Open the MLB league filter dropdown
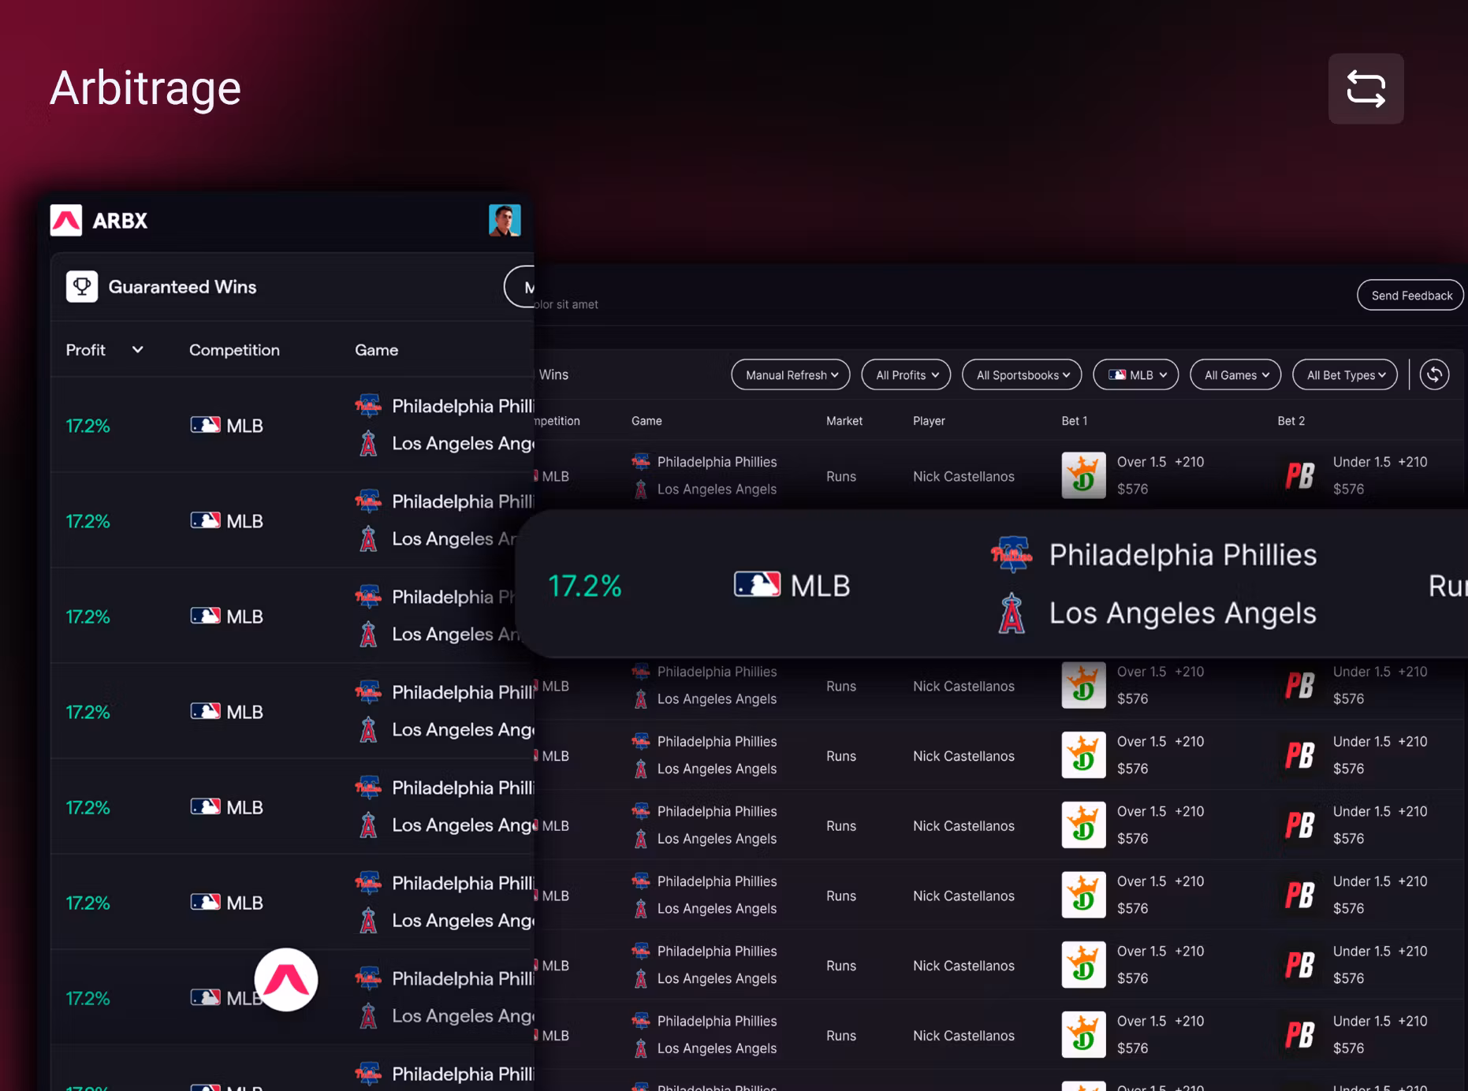This screenshot has width=1468, height=1091. 1135,375
